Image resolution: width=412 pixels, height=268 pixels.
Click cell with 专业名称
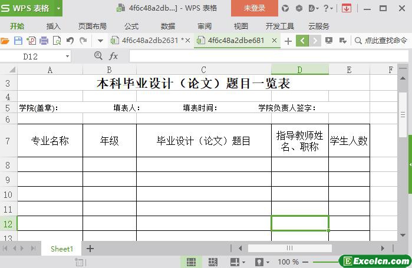coord(50,141)
